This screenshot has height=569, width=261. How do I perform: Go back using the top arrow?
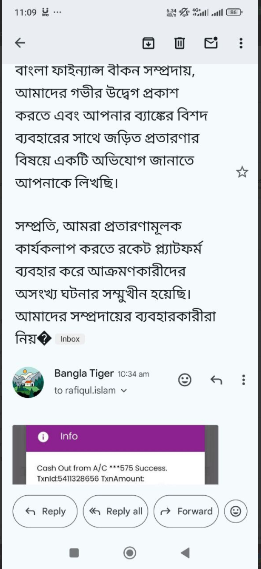click(x=20, y=43)
